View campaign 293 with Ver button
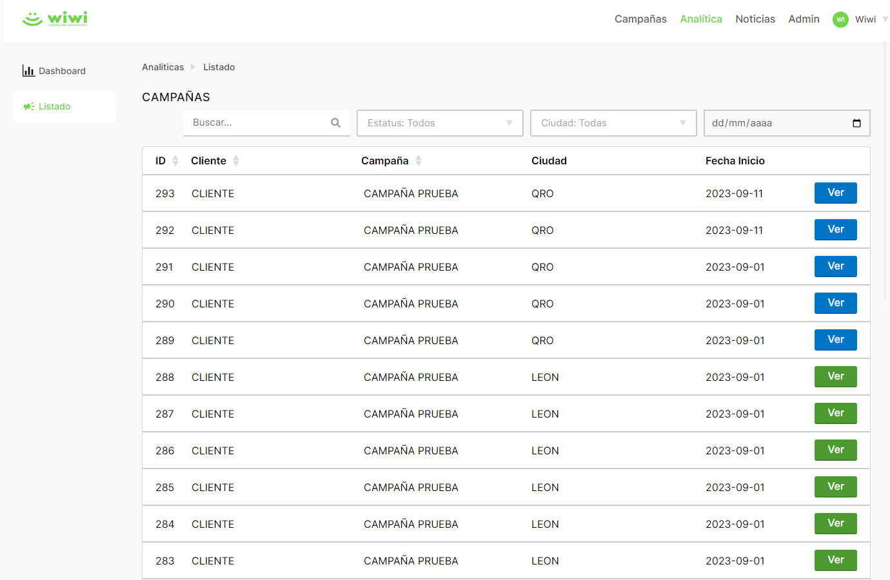This screenshot has width=890, height=580. (836, 193)
